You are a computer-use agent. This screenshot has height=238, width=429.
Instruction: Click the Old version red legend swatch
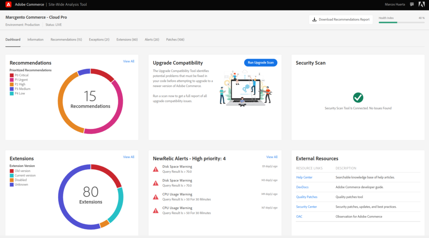[12, 171]
